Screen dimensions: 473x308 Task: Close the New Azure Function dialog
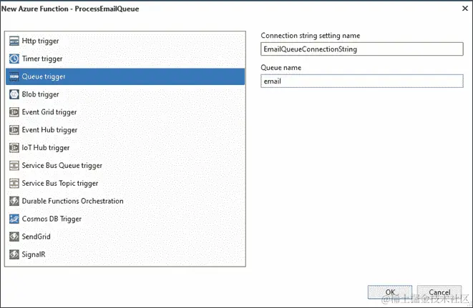[465, 9]
